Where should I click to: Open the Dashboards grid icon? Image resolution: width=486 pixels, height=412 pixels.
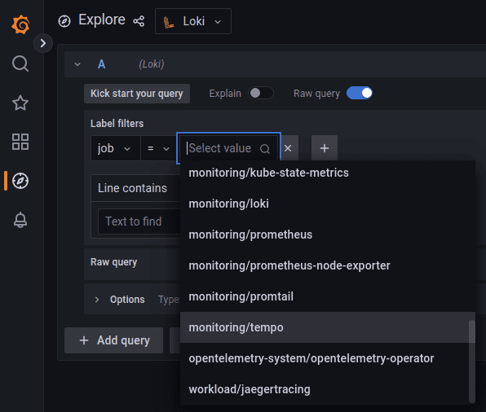[20, 142]
